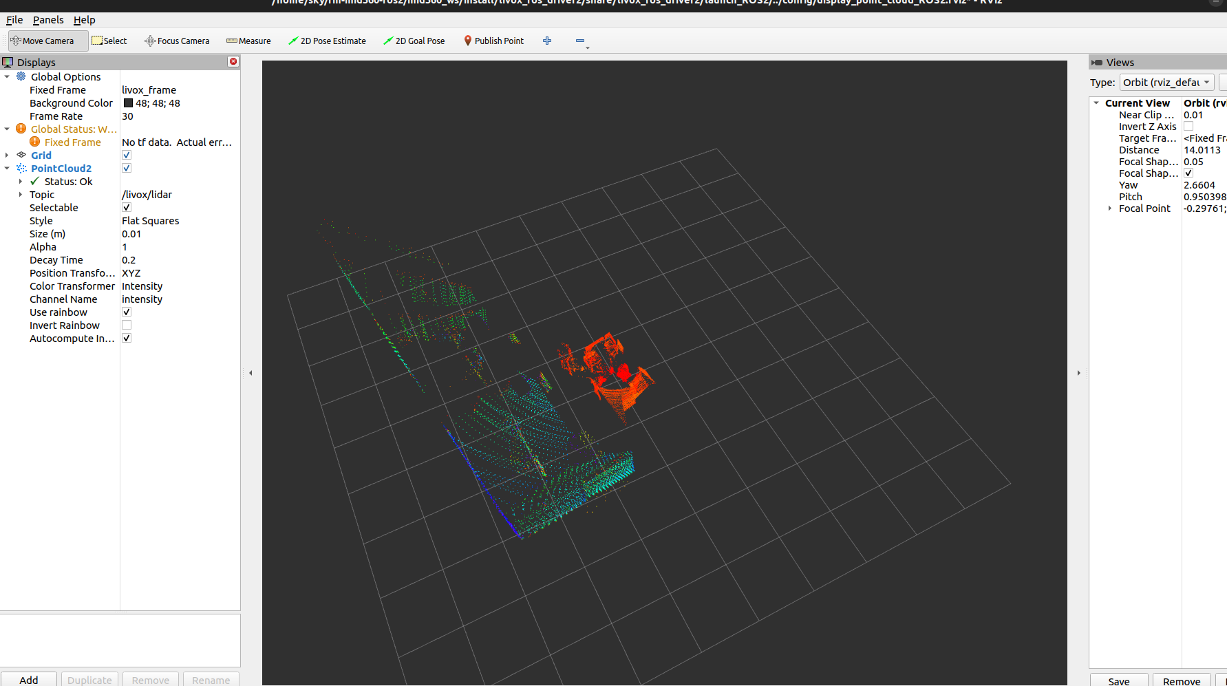The height and width of the screenshot is (686, 1227).
Task: Click the Rename display button
Action: point(211,679)
